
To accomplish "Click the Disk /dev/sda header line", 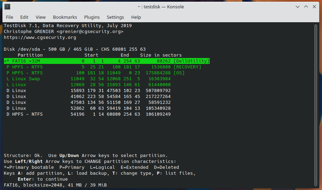I will coord(75,49).
